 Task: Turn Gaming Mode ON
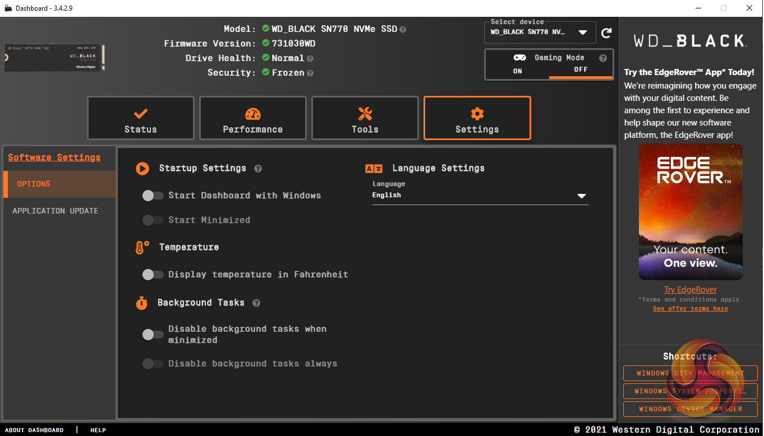(x=517, y=71)
